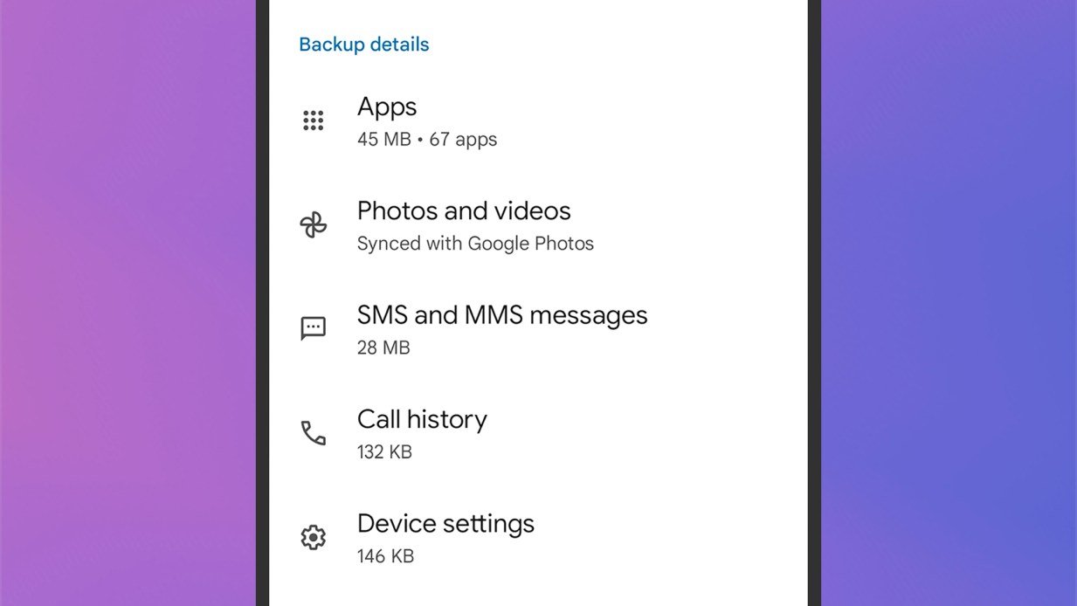Click the Google Photos pinwheel icon
1077x606 pixels.
point(313,224)
